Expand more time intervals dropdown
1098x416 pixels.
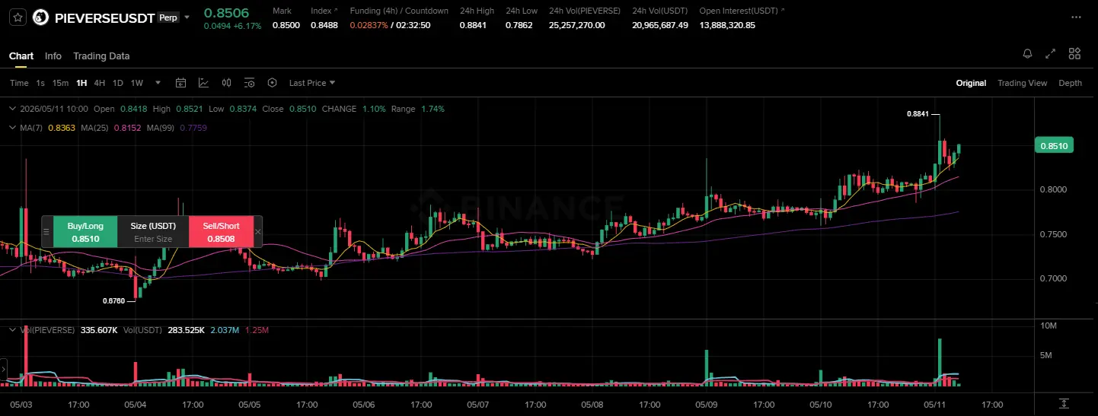coord(158,83)
